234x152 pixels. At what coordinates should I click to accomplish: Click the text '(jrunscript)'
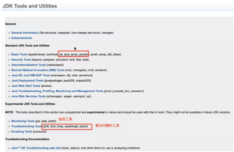[40, 132]
